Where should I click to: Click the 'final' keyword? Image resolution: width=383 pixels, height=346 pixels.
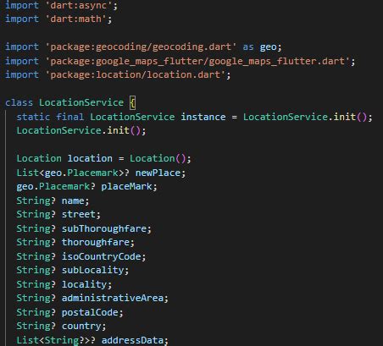click(70, 117)
